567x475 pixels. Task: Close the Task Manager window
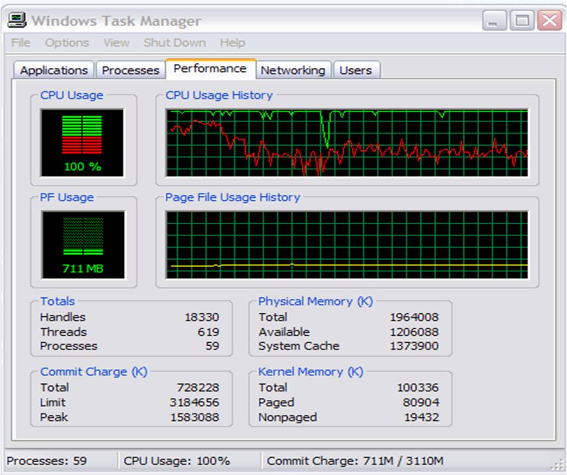click(x=549, y=20)
